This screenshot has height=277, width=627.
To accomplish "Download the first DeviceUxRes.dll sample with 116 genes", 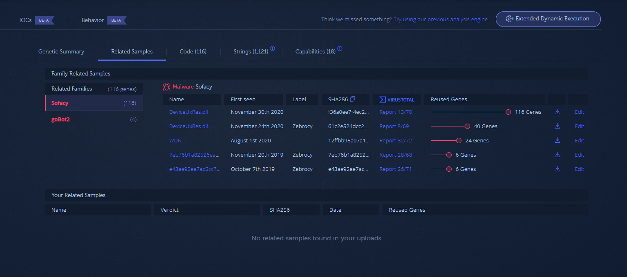I will 557,112.
